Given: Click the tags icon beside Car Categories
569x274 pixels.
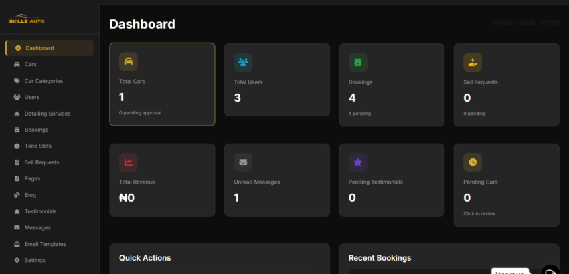Looking at the screenshot, I should point(17,81).
